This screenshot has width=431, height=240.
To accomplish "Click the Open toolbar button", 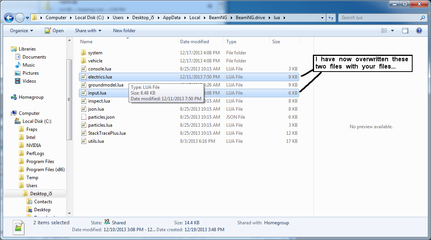I will [x=54, y=31].
